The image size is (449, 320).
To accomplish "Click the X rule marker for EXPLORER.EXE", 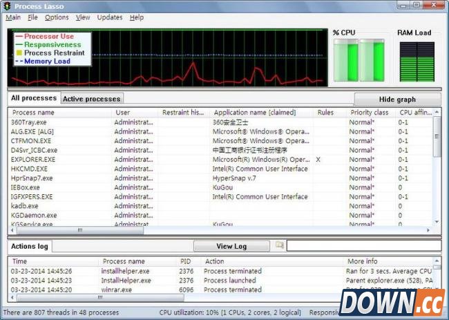I will point(318,160).
